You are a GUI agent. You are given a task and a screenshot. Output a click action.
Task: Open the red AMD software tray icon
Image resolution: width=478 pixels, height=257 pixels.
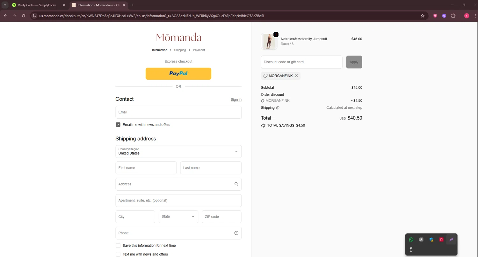tap(441, 239)
